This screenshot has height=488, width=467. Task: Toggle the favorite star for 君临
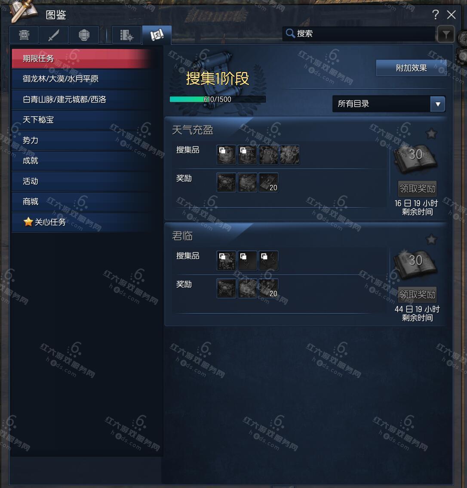point(431,239)
